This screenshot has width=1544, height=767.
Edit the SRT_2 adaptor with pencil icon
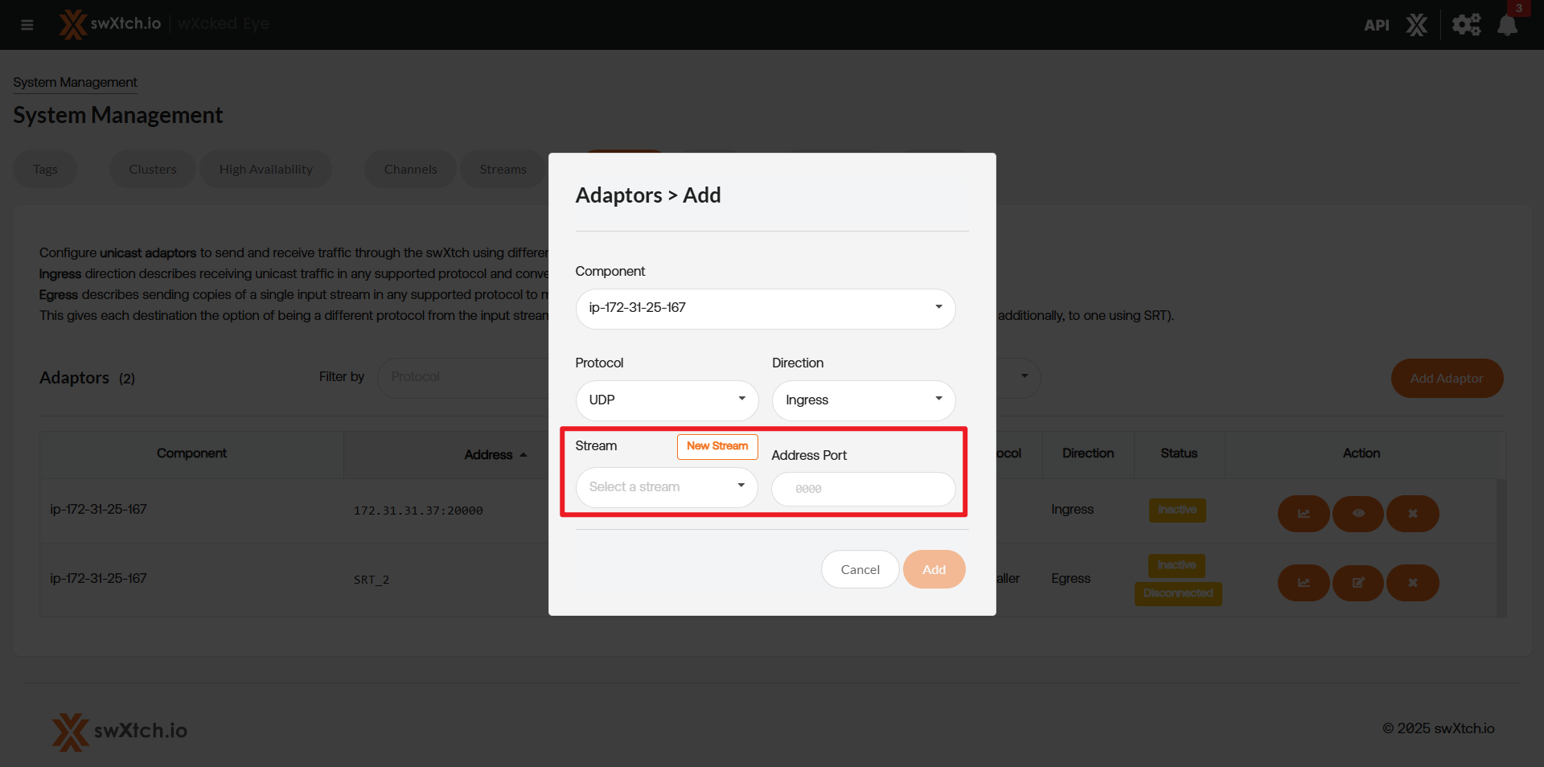click(1357, 583)
